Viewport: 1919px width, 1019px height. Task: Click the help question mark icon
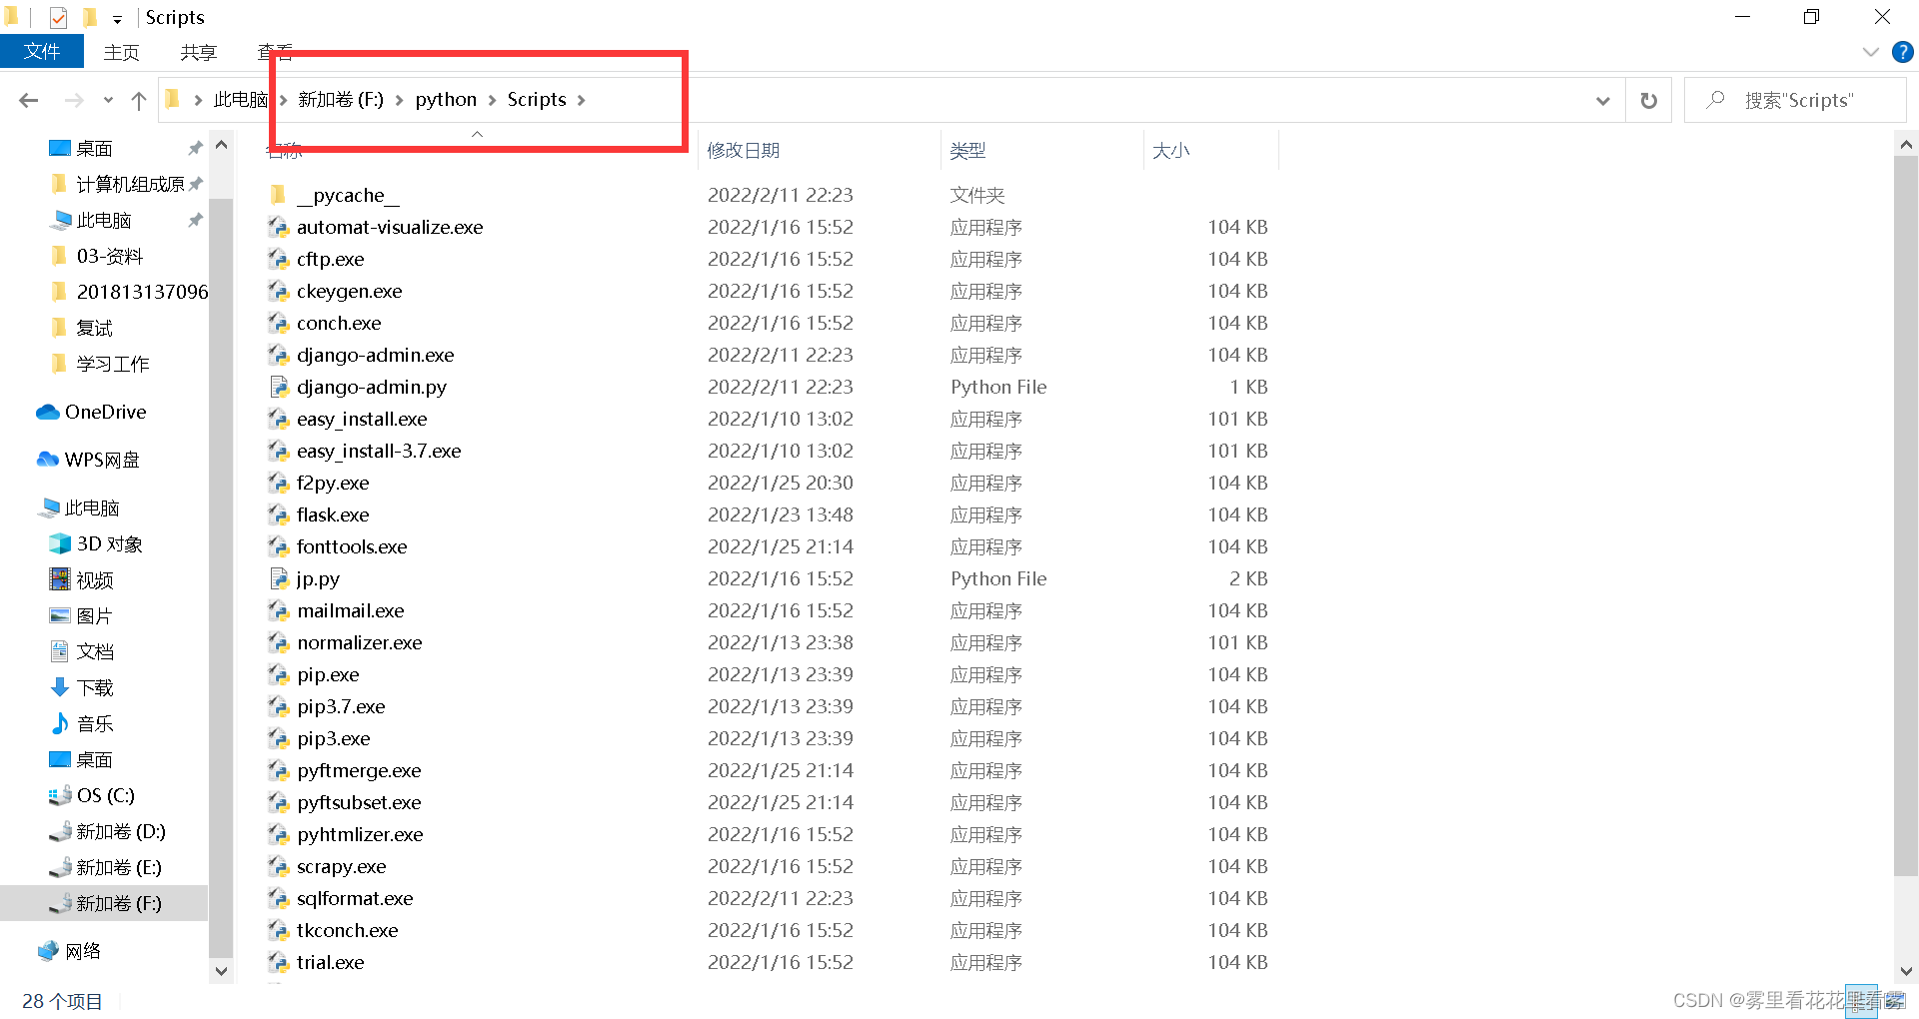pos(1903,52)
